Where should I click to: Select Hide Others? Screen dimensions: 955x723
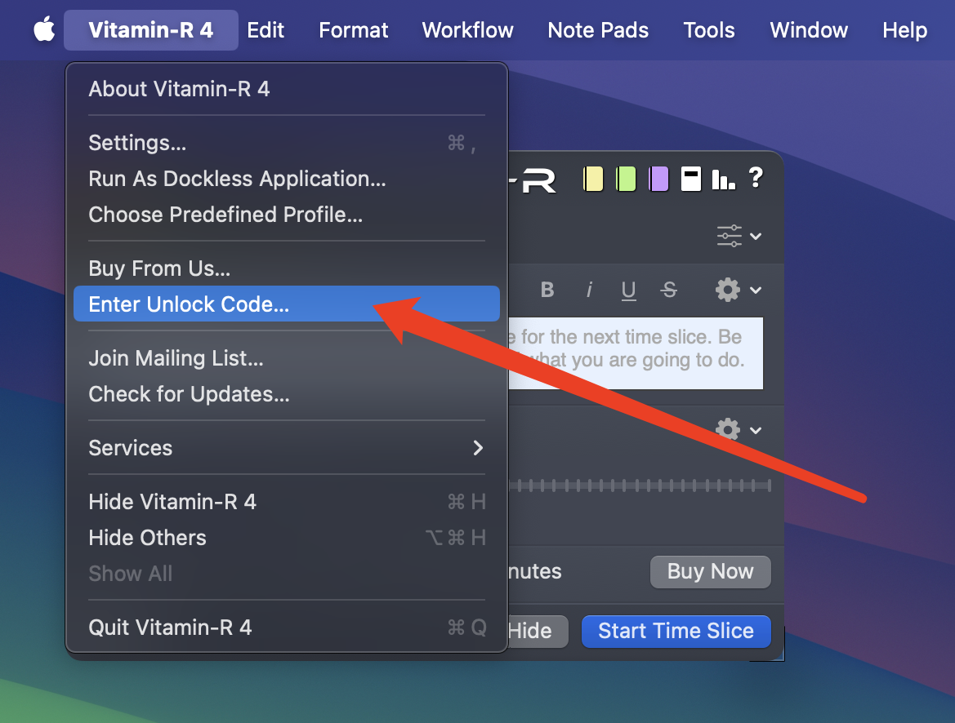(286, 538)
